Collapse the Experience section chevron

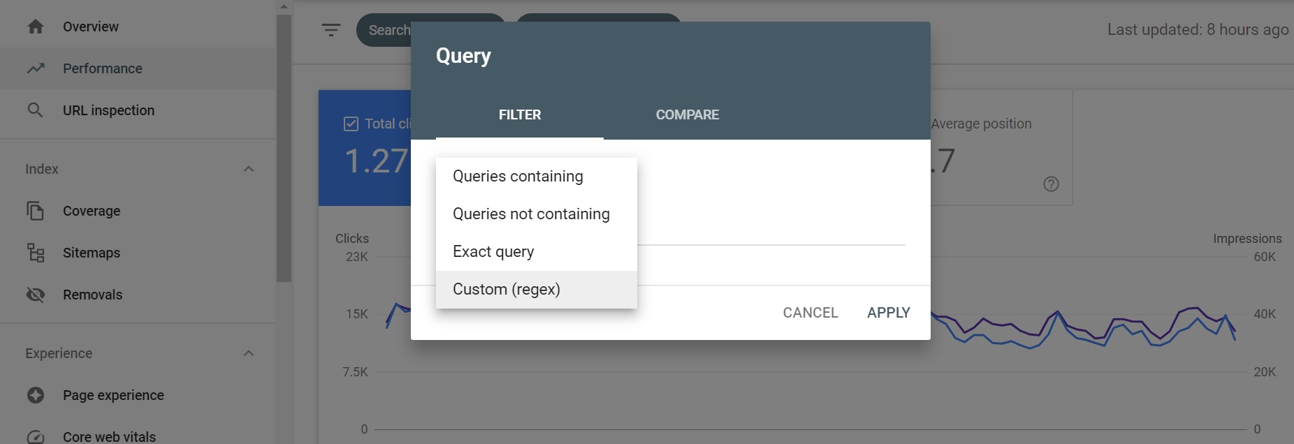click(249, 353)
